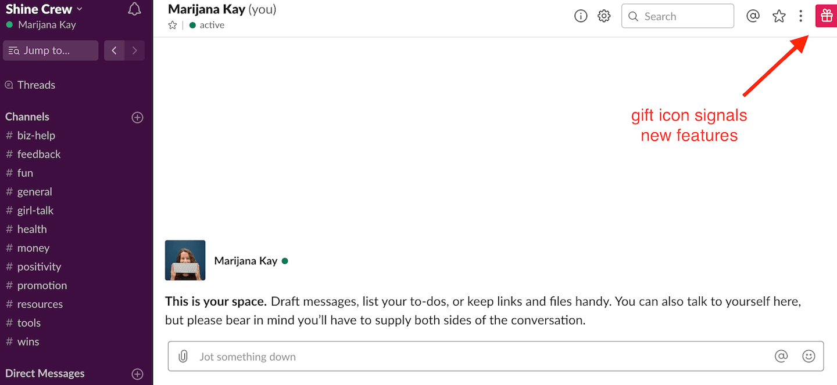Screen dimensions: 837x385
Task: Insert a mention in message box
Action: click(781, 356)
